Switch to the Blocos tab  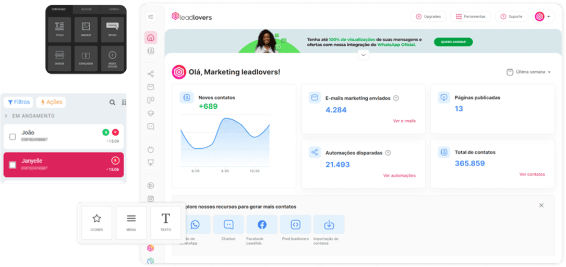pyautogui.click(x=86, y=9)
